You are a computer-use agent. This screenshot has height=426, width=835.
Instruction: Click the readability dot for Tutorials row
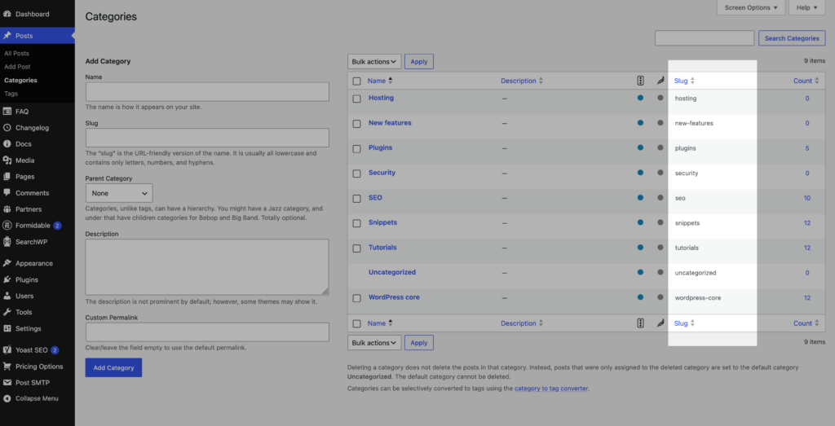(660, 248)
